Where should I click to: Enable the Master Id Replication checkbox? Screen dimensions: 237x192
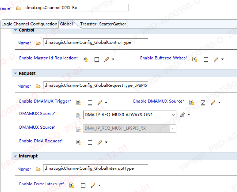pyautogui.click(x=97, y=59)
